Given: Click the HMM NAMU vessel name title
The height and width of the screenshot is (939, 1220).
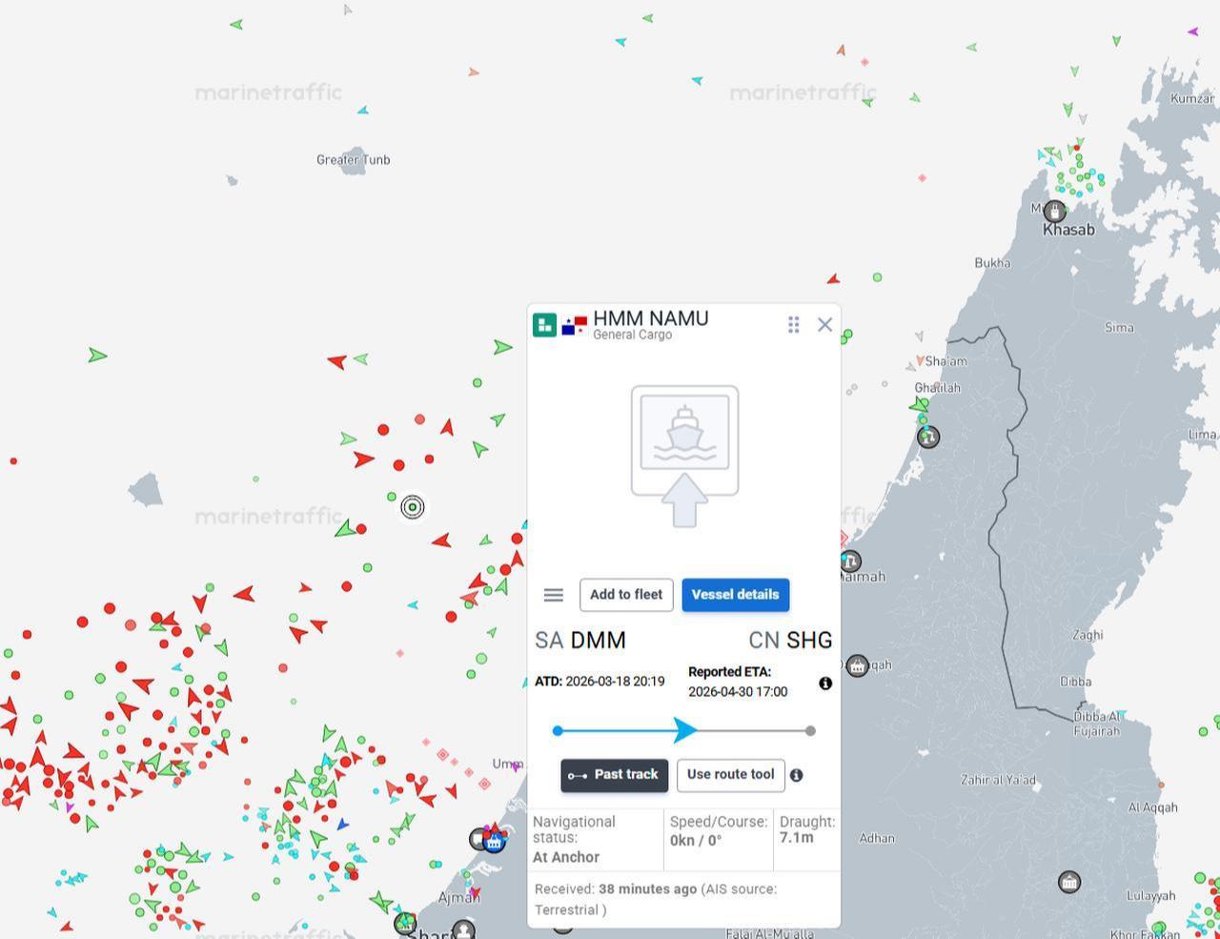Looking at the screenshot, I should (x=651, y=318).
